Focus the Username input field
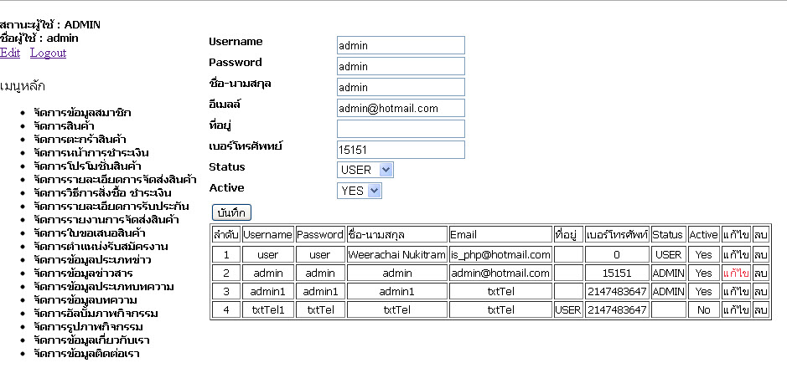787x373 pixels. (401, 45)
